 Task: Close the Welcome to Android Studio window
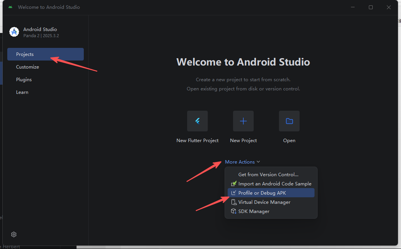[389, 7]
